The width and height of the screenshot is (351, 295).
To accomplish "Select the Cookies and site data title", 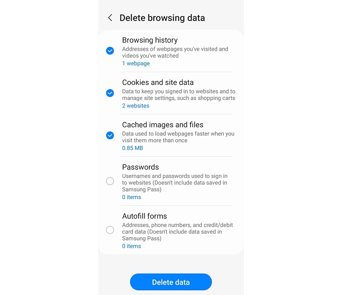I will (x=158, y=83).
